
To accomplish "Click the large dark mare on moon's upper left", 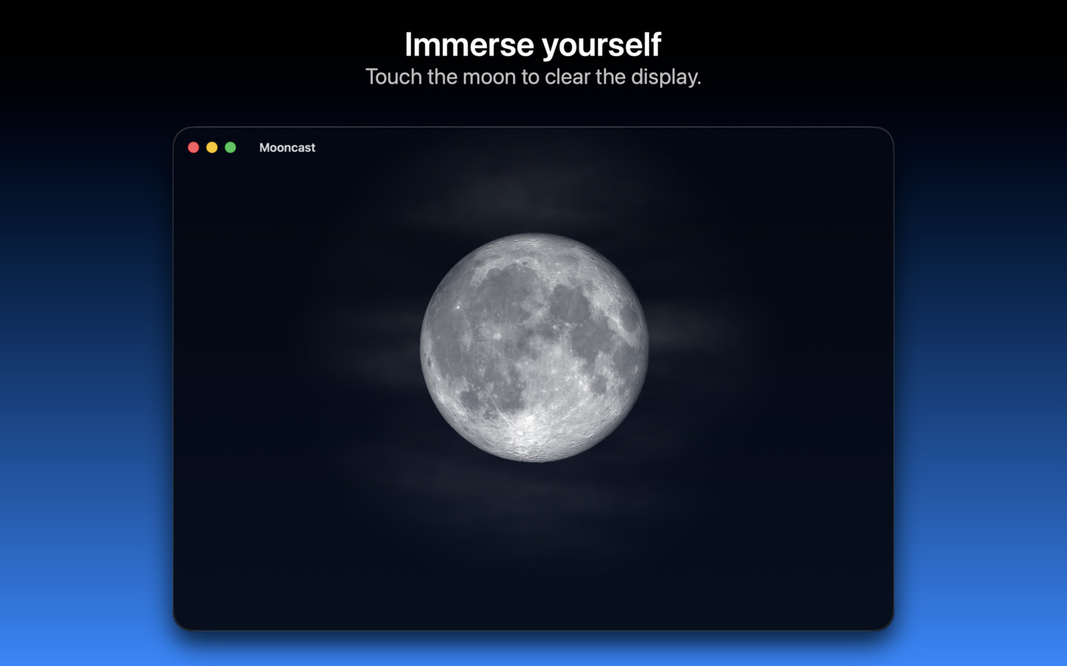I will [504, 292].
